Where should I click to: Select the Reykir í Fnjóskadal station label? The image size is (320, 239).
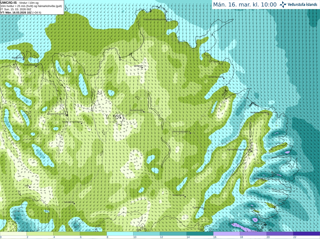point(71,122)
